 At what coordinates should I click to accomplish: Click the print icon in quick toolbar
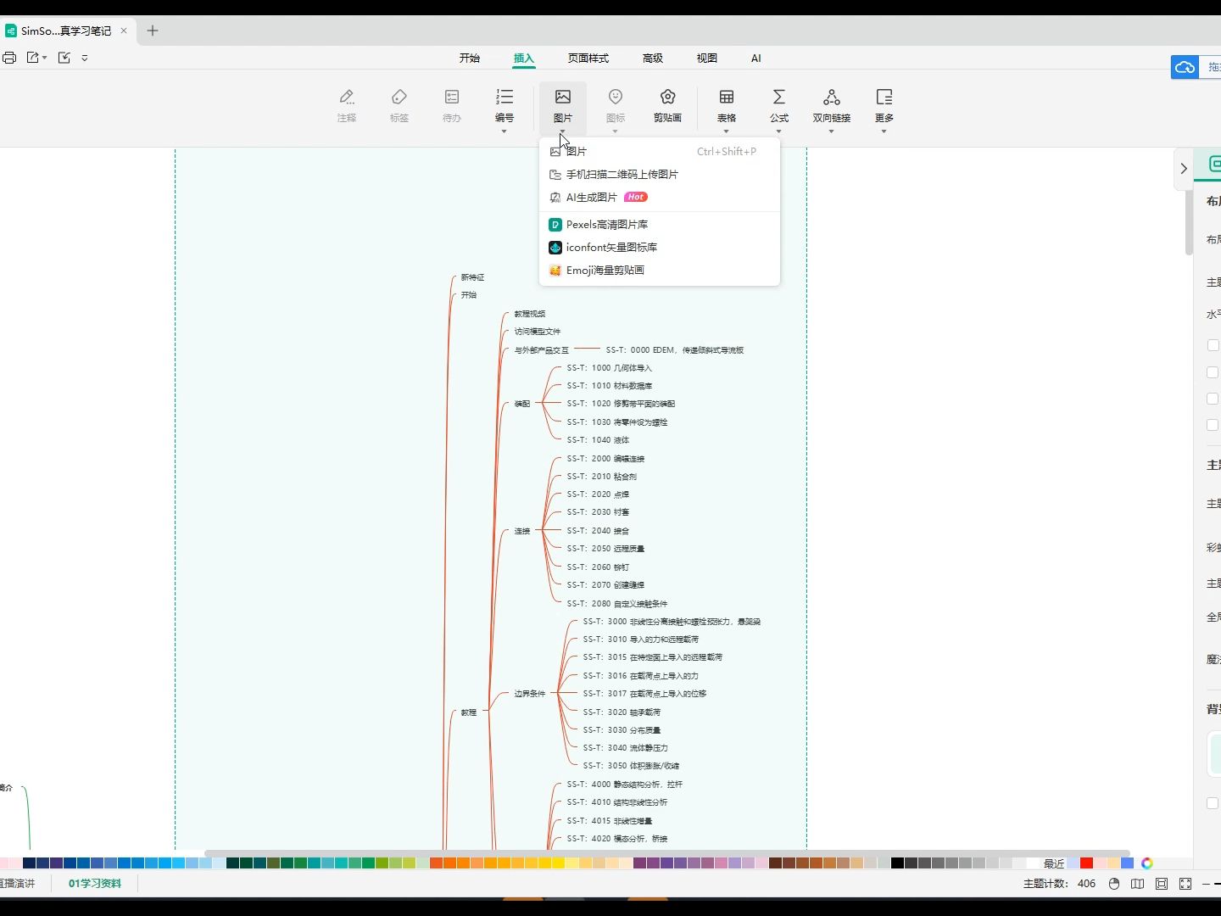[x=9, y=58]
